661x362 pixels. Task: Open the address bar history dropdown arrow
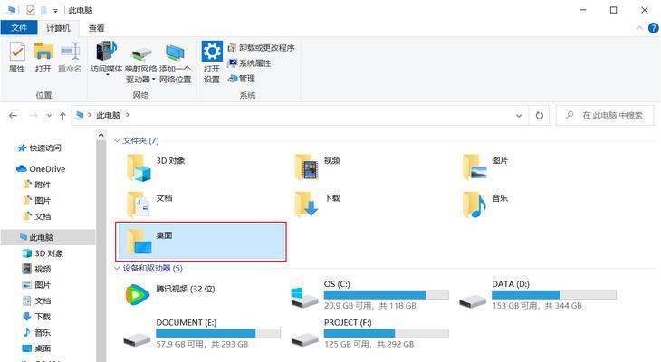(x=519, y=115)
